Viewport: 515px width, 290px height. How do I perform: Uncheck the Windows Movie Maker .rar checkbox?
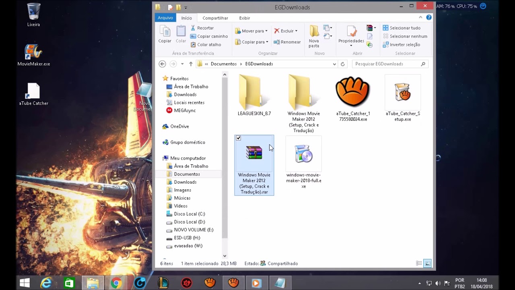pos(238,138)
